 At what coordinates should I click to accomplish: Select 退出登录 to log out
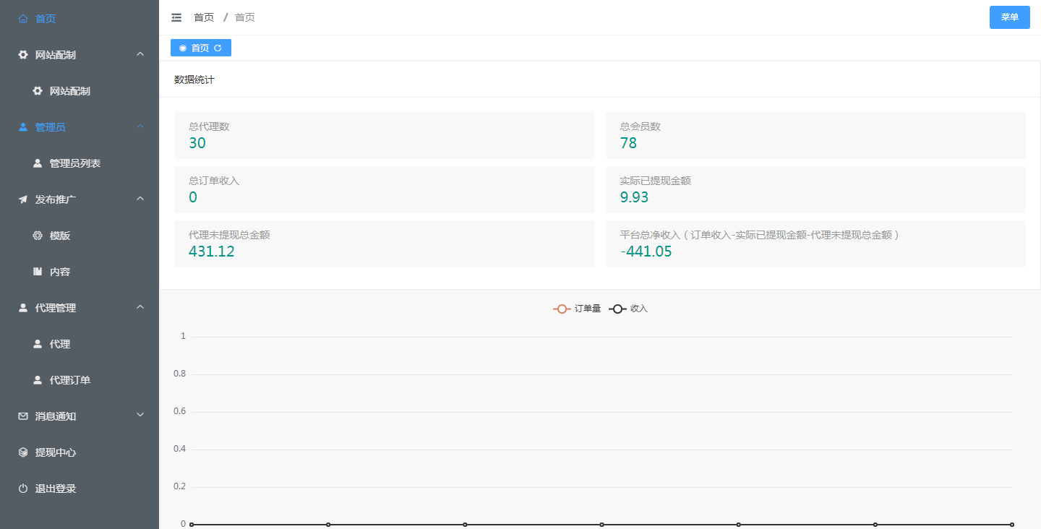point(80,489)
